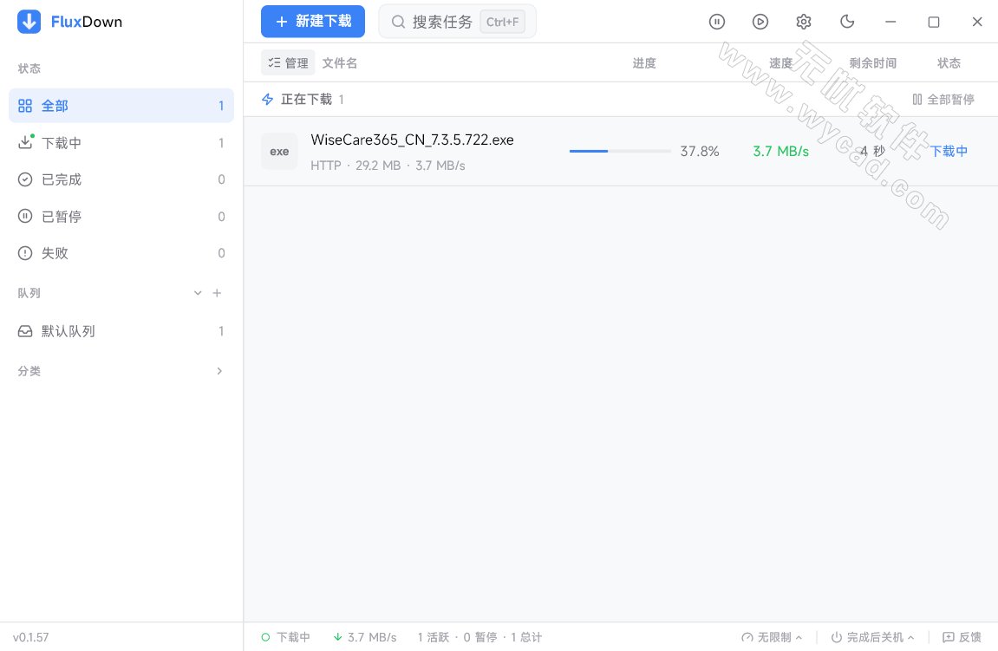The height and width of the screenshot is (651, 998).
Task: Click 1 活跃 · 0 暂停 · 1 总计 summary
Action: (479, 637)
